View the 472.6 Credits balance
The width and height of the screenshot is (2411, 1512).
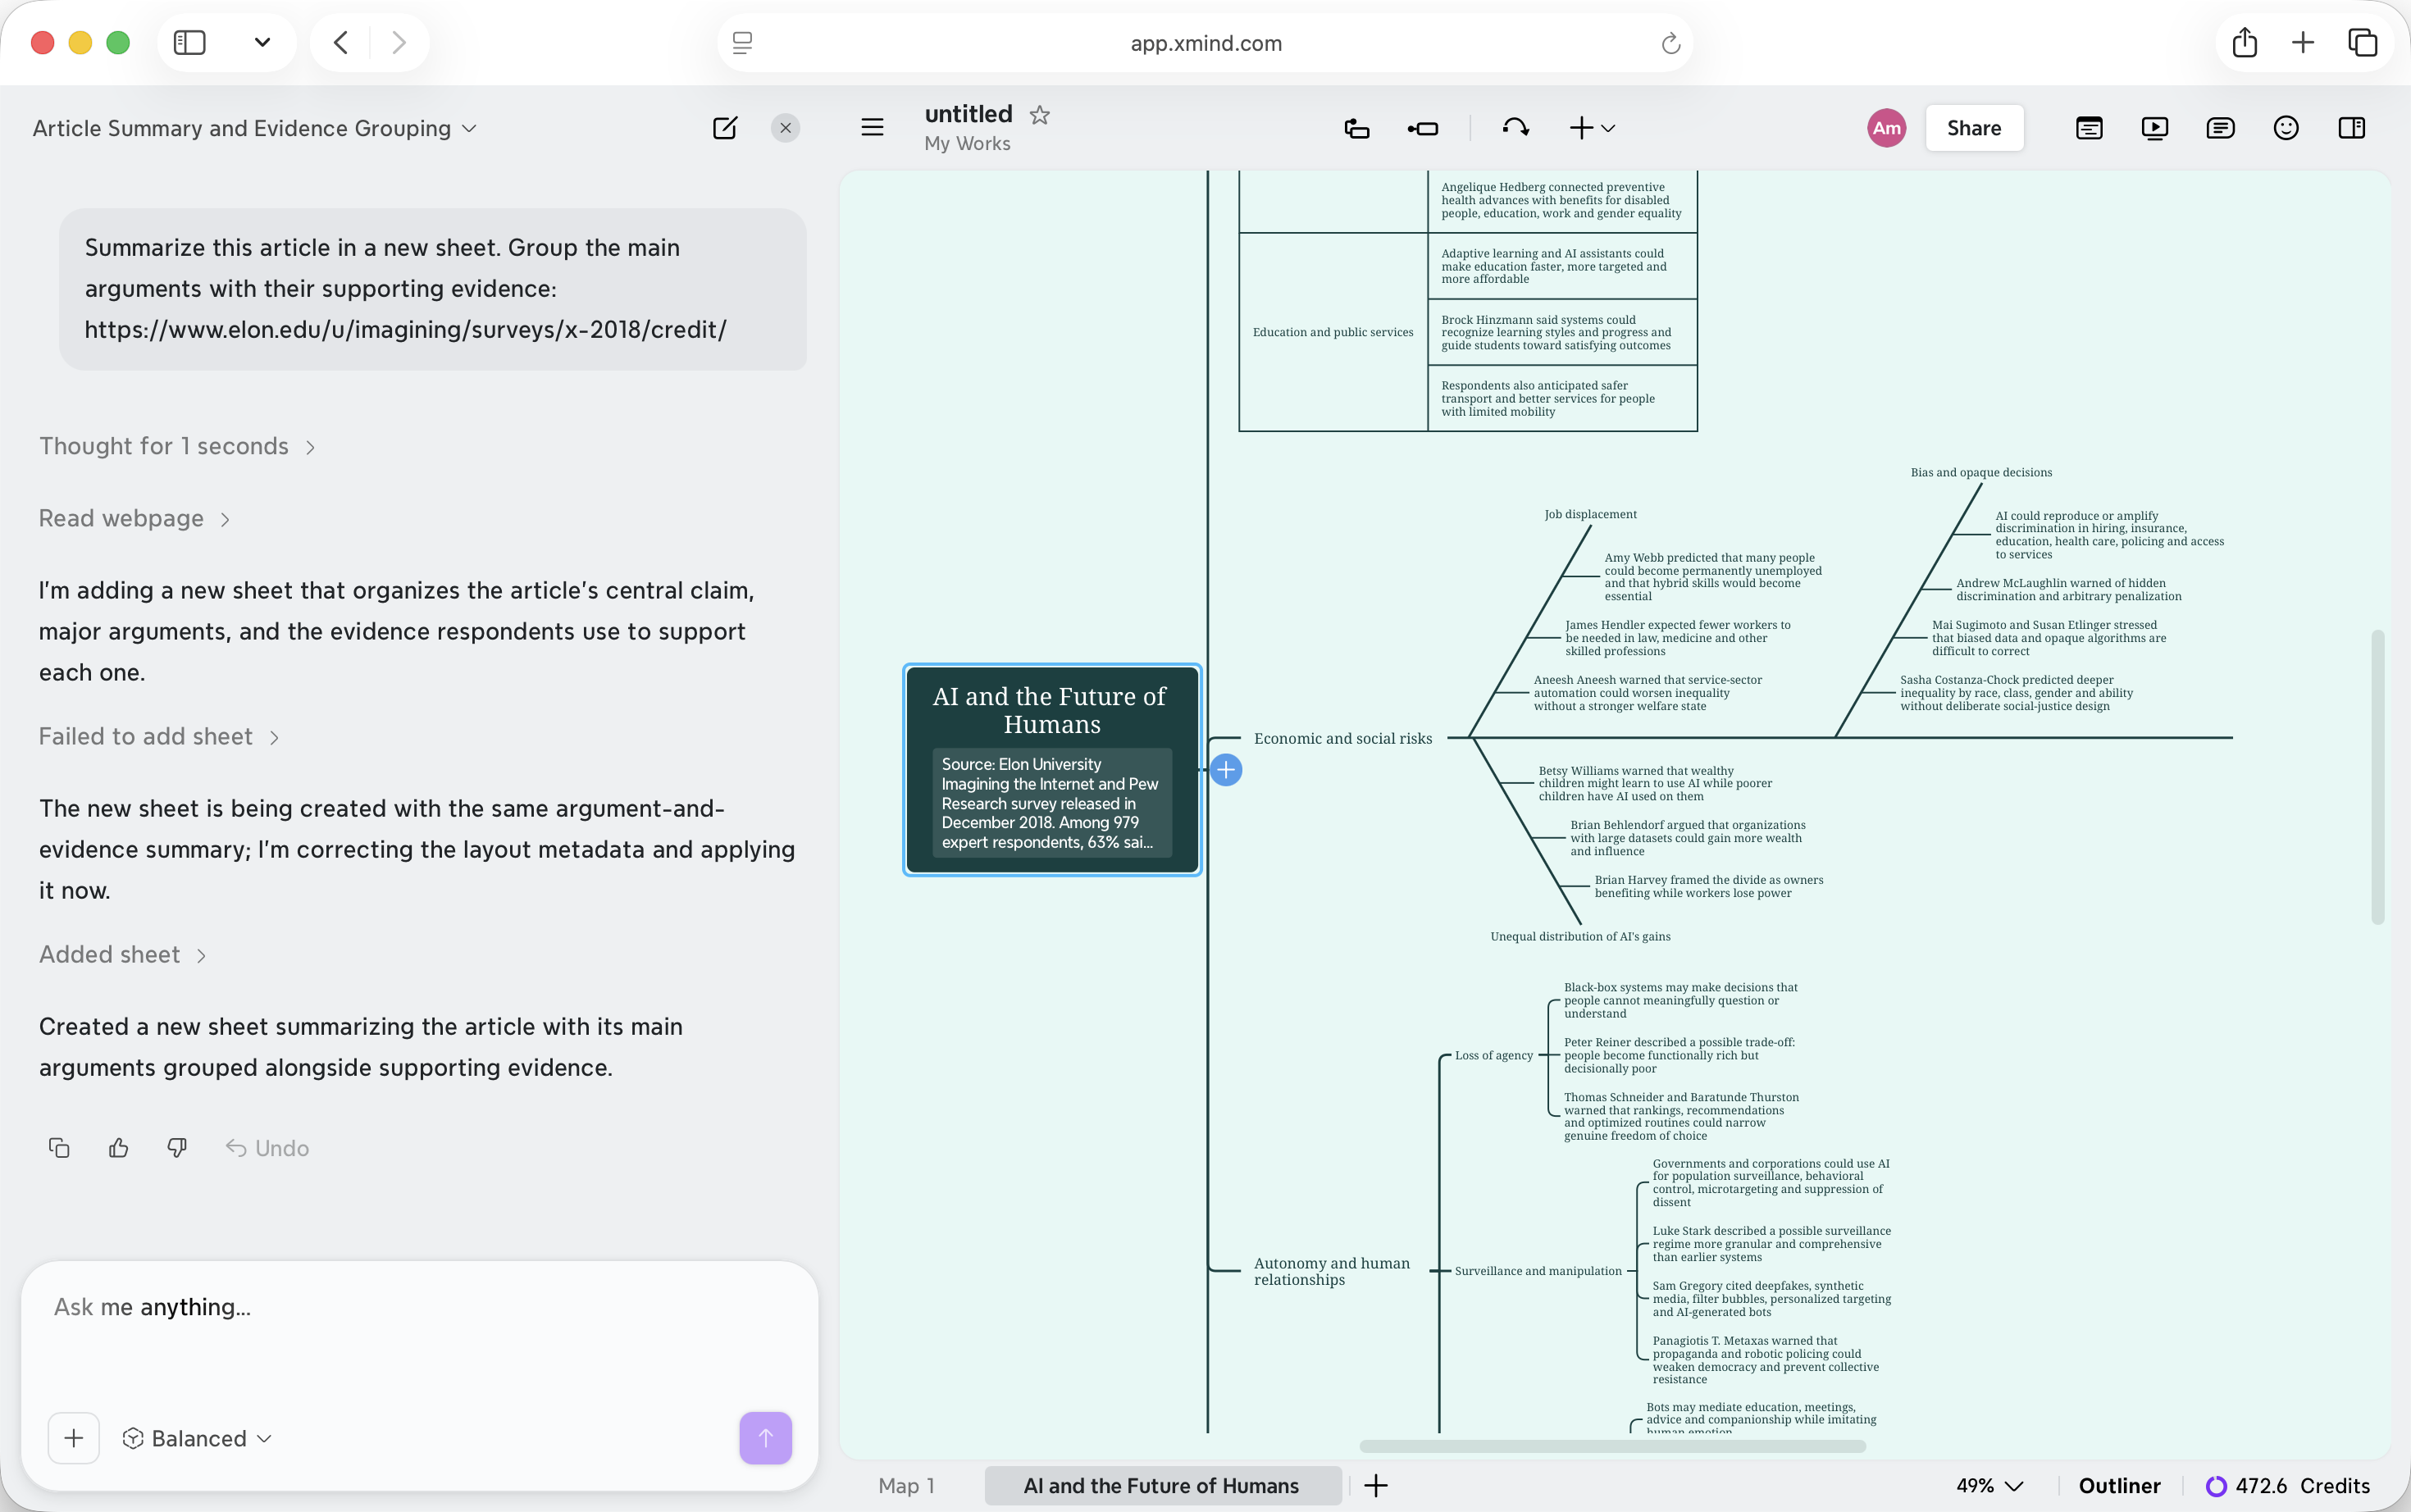click(x=2288, y=1485)
